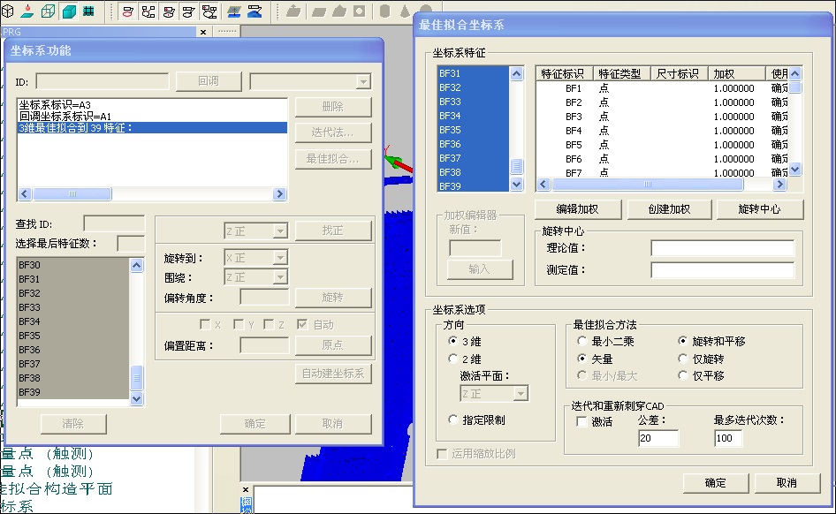Select the wireframe cube display icon
This screenshot has height=514, width=836.
[49, 11]
